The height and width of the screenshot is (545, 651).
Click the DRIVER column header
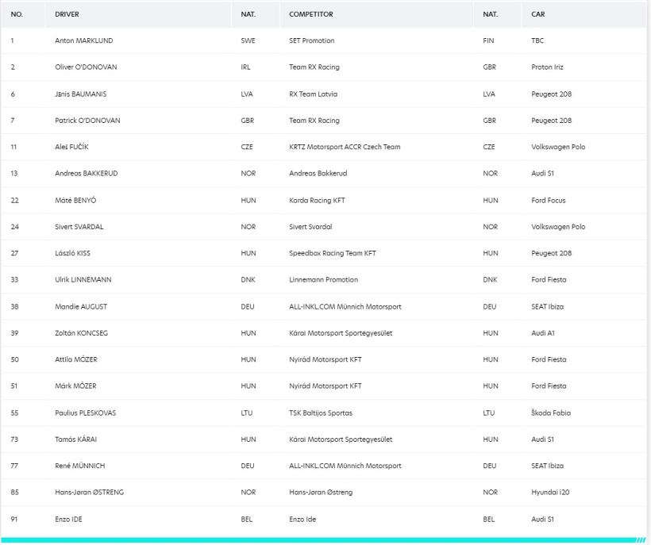pos(67,14)
